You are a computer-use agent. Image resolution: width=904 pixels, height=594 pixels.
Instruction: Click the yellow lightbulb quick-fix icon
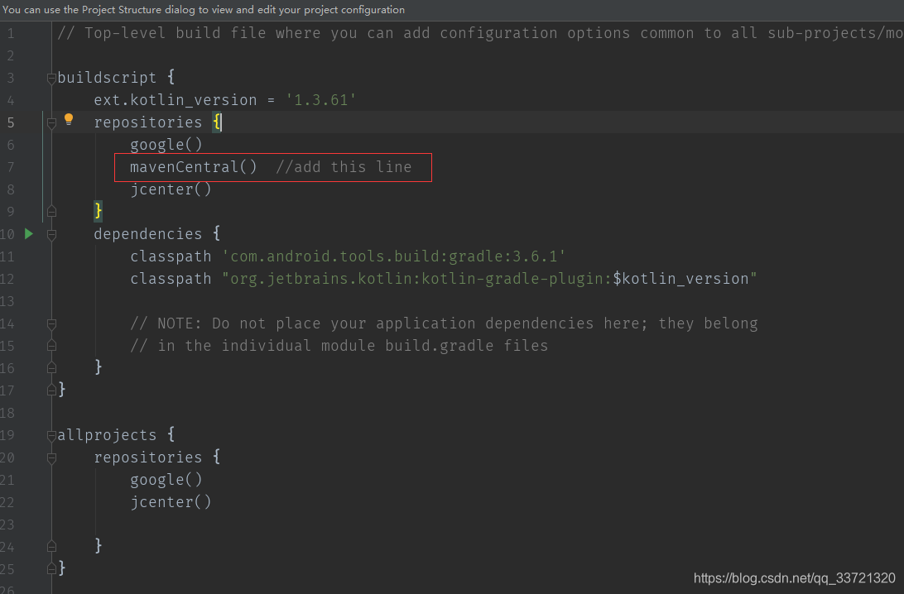pos(69,120)
